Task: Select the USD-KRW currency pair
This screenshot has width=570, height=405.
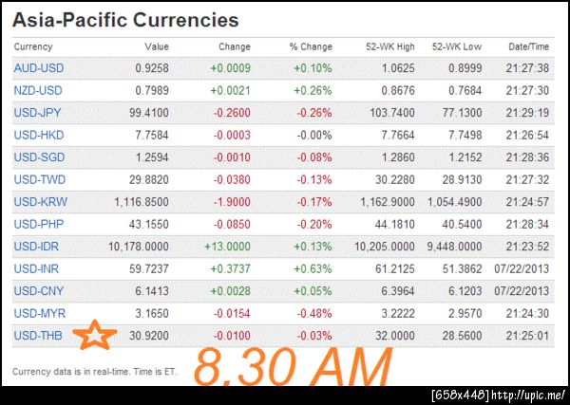Action: (x=38, y=202)
